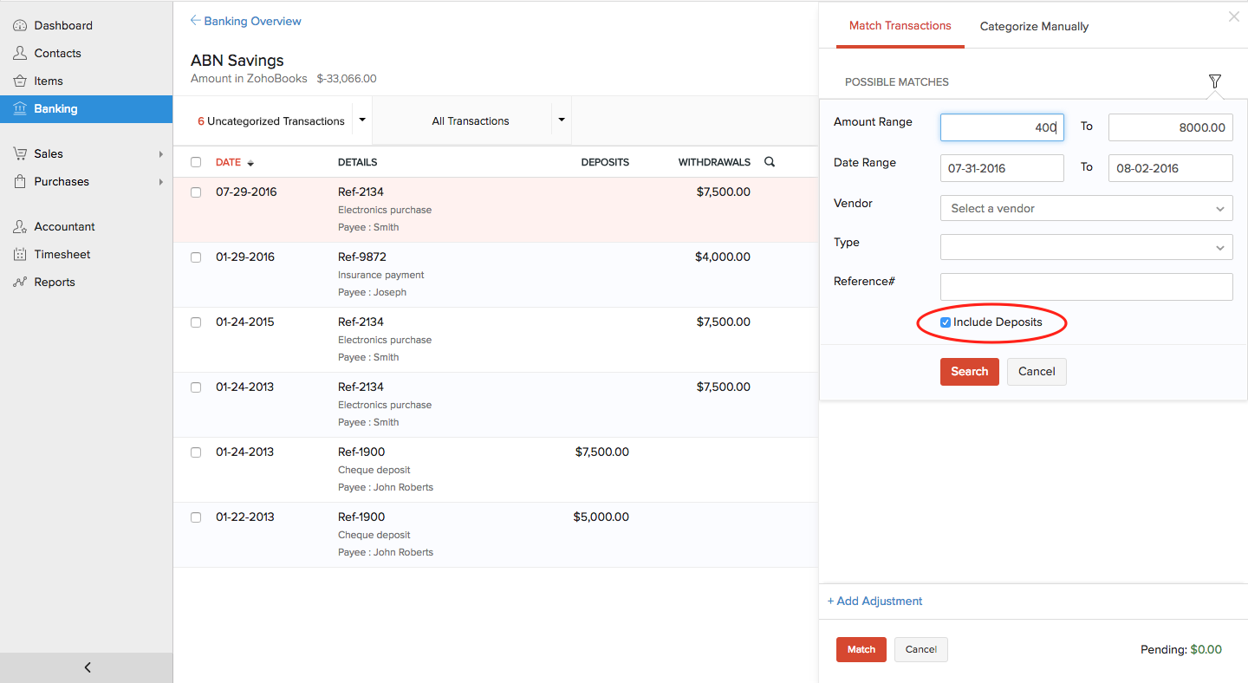Open the Items section
The image size is (1248, 683).
pos(49,81)
